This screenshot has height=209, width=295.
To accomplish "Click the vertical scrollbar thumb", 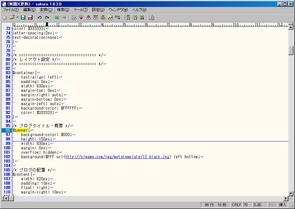I will click(x=291, y=51).
